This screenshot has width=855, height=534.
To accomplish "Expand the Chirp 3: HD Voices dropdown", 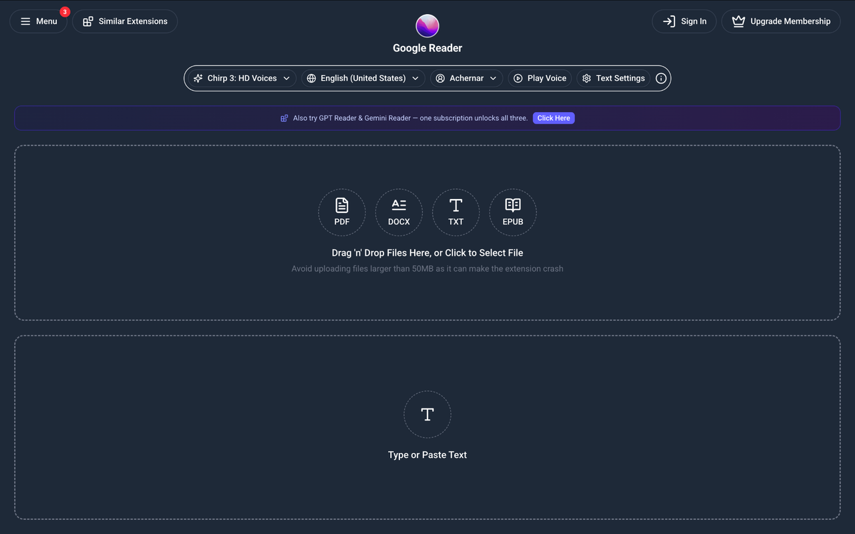I will 242,78.
